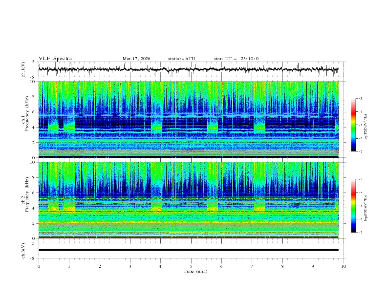Click the ch.2 "Frequency (kHz)" axis label
This screenshot has width=387, height=299.
click(x=27, y=194)
